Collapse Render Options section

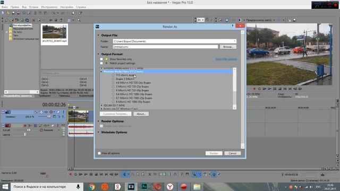pos(98,121)
